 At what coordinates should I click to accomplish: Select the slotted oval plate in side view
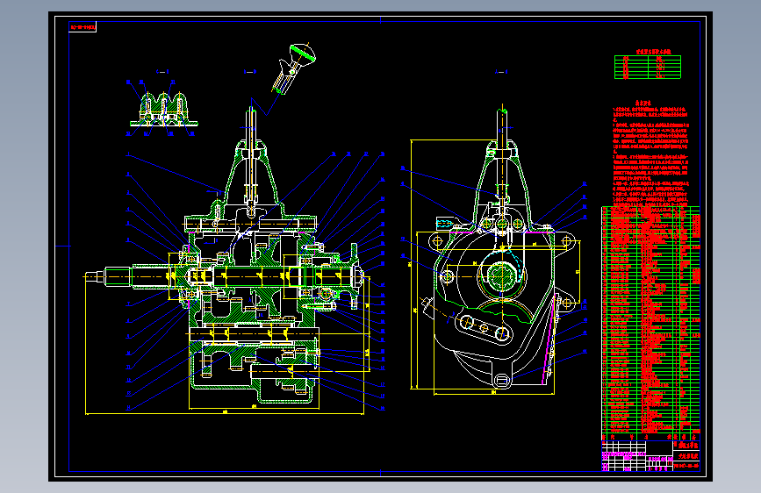click(484, 328)
